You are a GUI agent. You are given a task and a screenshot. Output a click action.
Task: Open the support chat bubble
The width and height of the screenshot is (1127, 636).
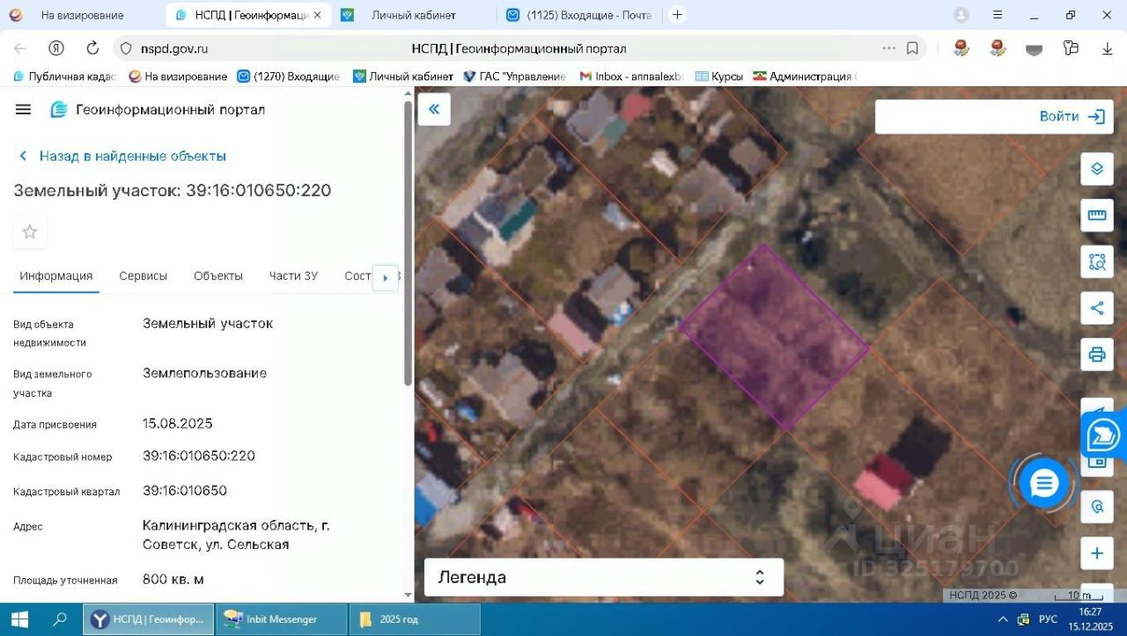(1044, 483)
